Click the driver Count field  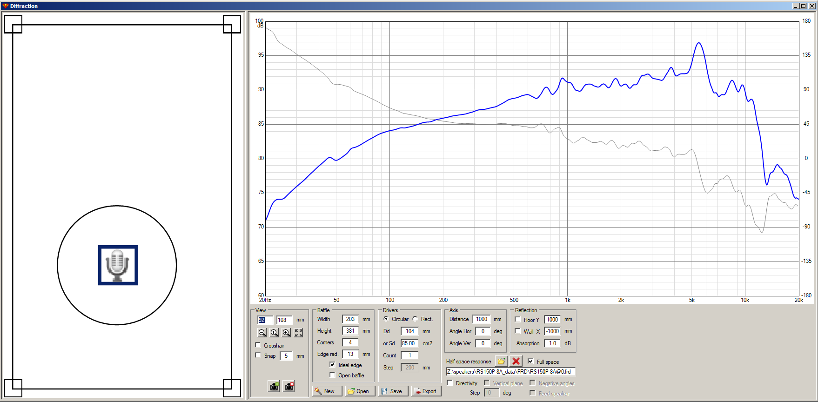(x=410, y=355)
